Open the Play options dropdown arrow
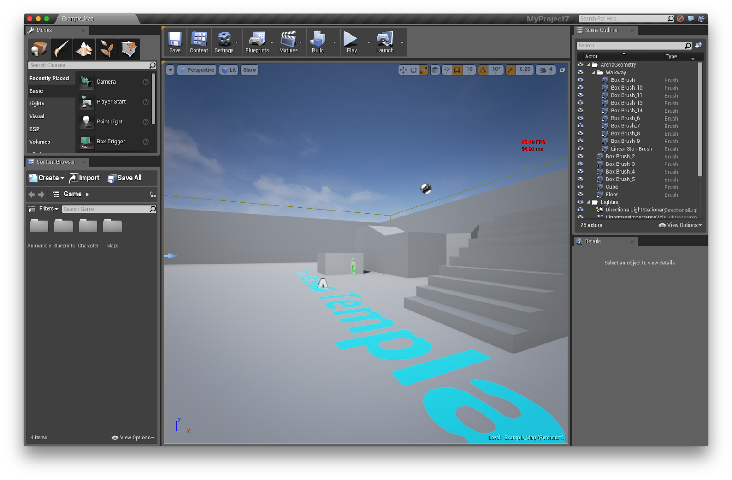The image size is (732, 480). point(368,42)
